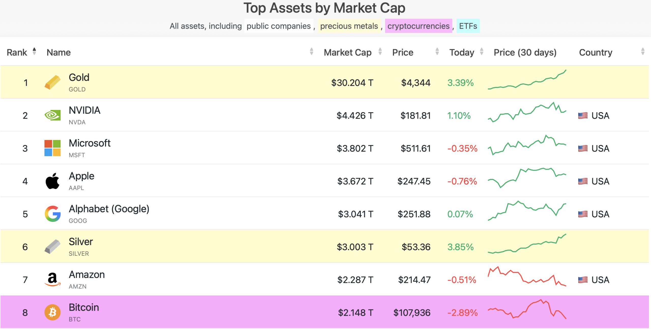Open the public companies link
The height and width of the screenshot is (329, 651).
point(278,26)
